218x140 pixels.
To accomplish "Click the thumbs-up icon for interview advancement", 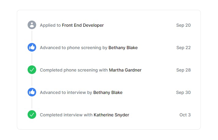I will point(32,92).
